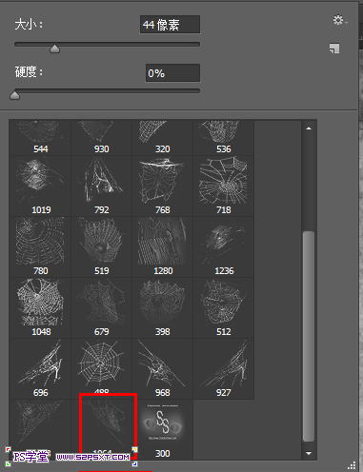The image size is (363, 472).
Task: Select the 927 spider web brush
Action: (x=223, y=369)
